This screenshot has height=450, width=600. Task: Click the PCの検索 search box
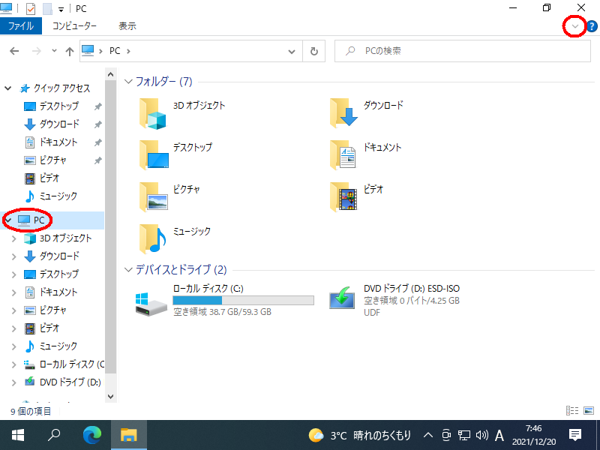(465, 51)
